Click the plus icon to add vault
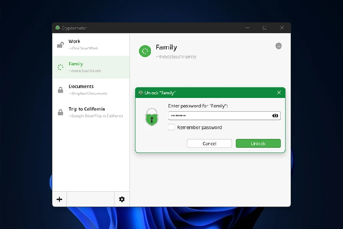The image size is (343, 229). (60, 199)
